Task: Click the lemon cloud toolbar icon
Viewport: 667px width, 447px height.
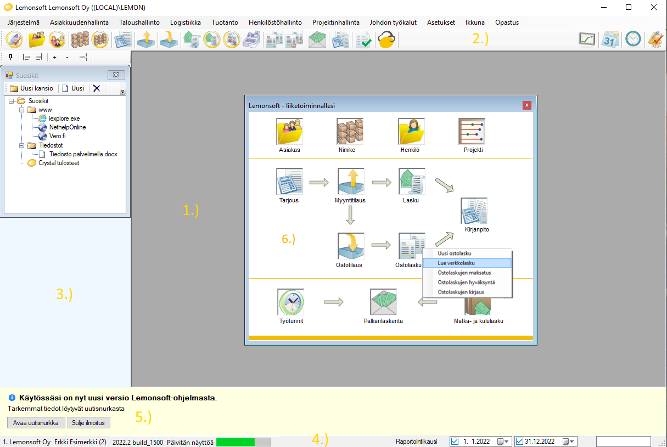Action: pos(386,39)
